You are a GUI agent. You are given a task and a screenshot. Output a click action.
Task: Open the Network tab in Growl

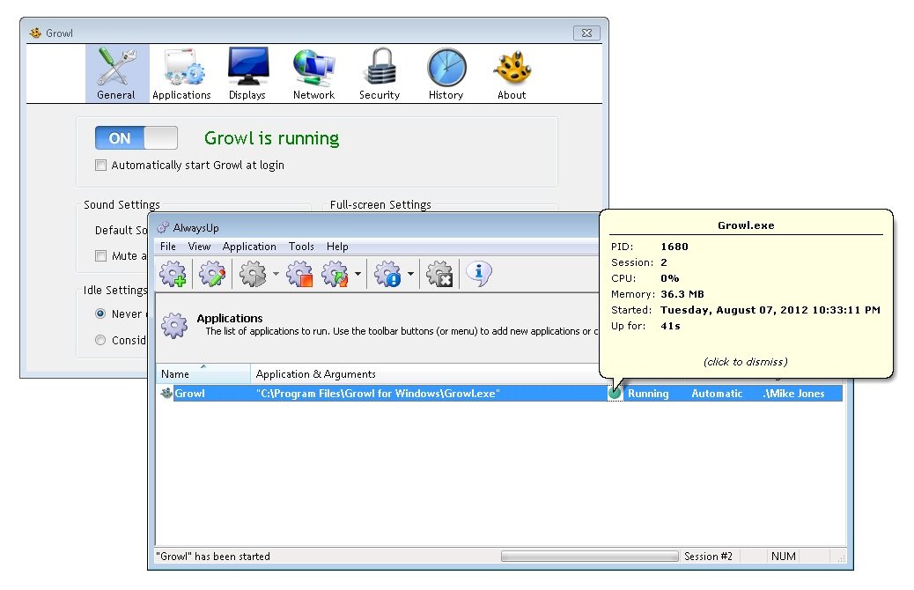coord(313,73)
